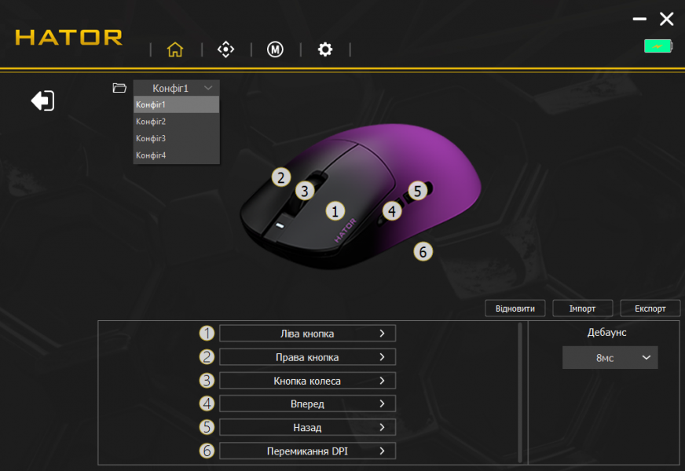
Task: Choose Конфіг4 in profile list
Action: [176, 155]
